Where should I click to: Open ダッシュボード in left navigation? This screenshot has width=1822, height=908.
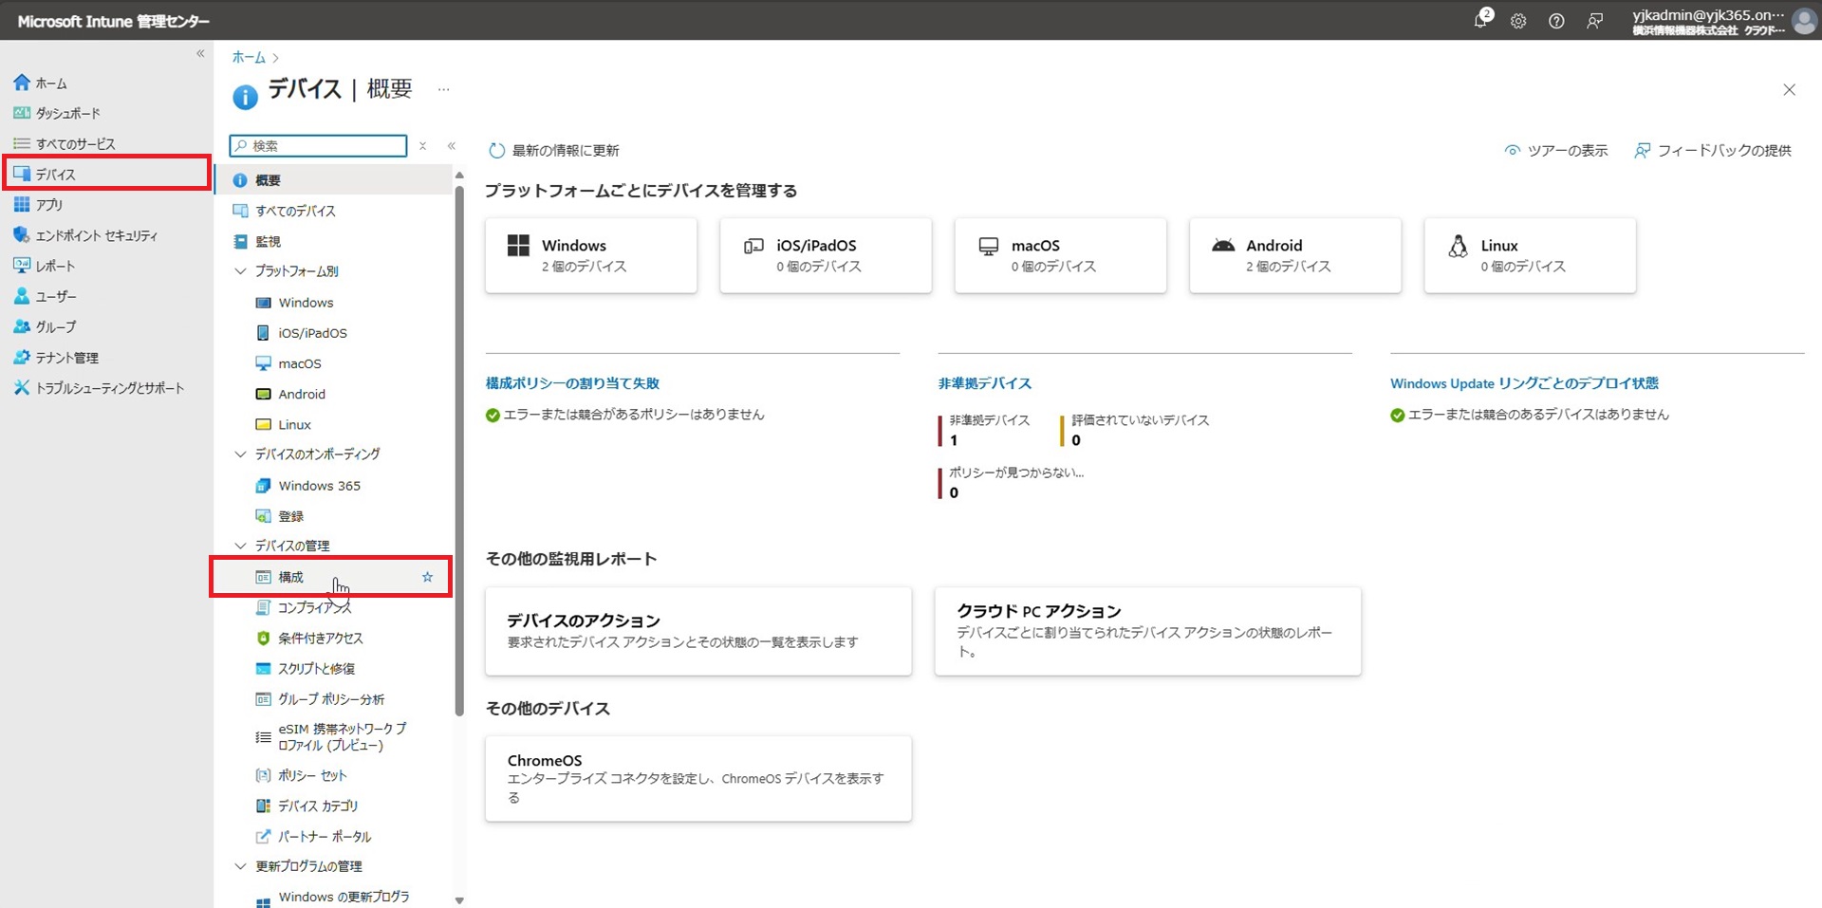57,113
